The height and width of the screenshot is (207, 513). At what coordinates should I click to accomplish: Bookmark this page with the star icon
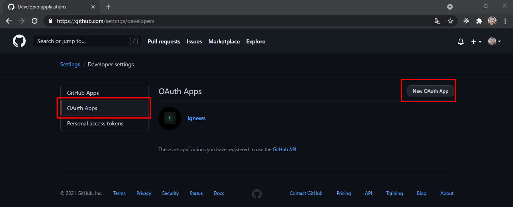pyautogui.click(x=450, y=21)
